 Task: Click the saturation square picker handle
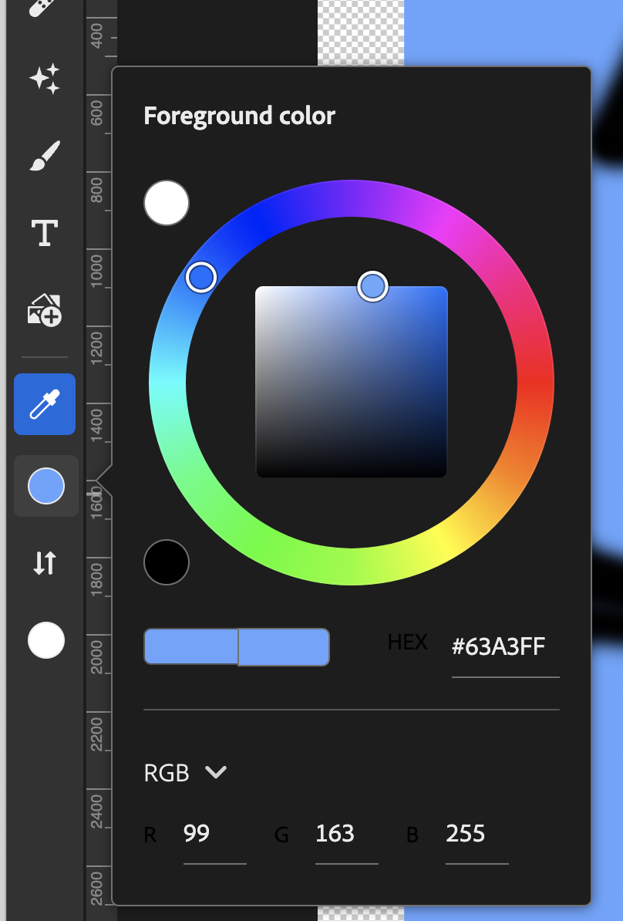tap(373, 285)
